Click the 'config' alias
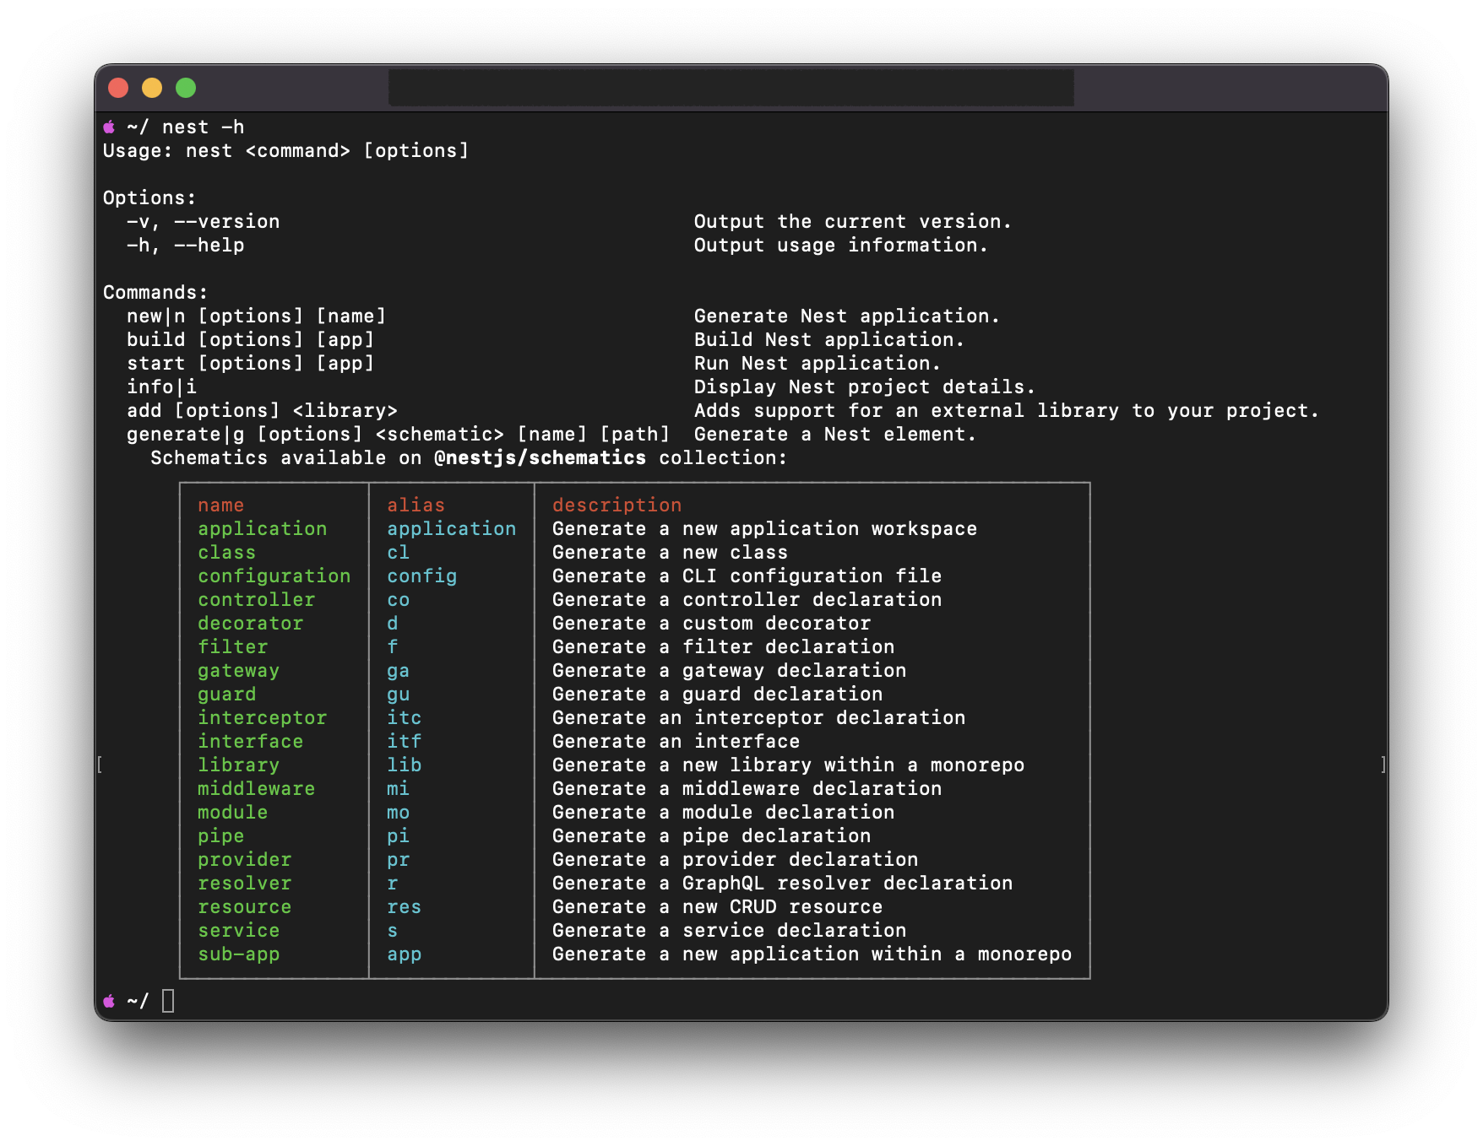1483x1146 pixels. coord(422,576)
